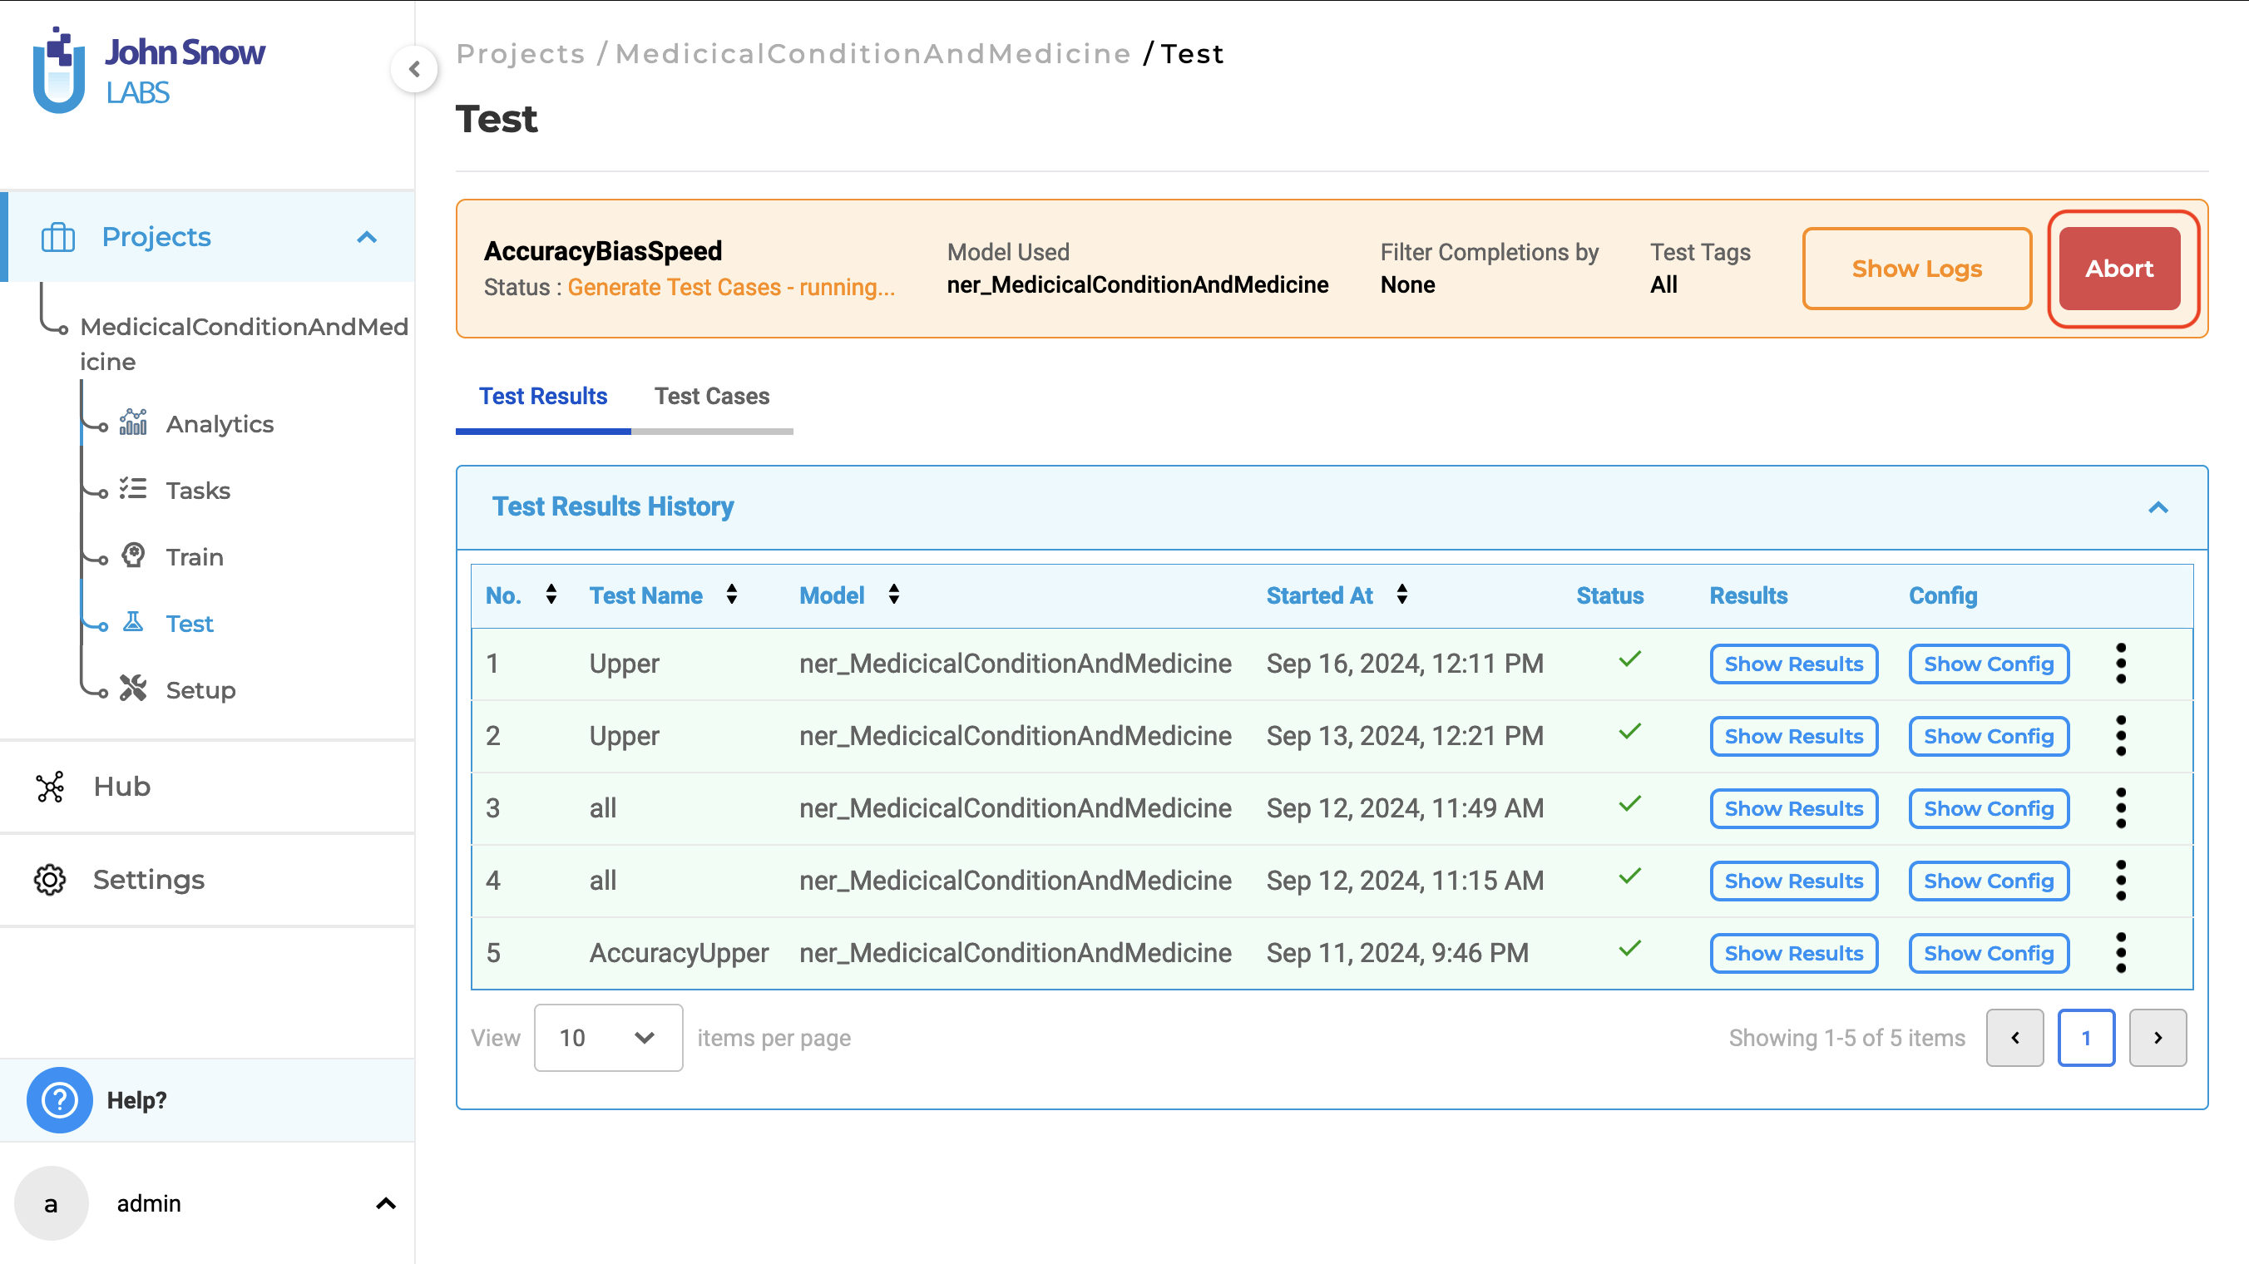Click the Show Logs button
This screenshot has height=1264, width=2249.
(x=1917, y=268)
